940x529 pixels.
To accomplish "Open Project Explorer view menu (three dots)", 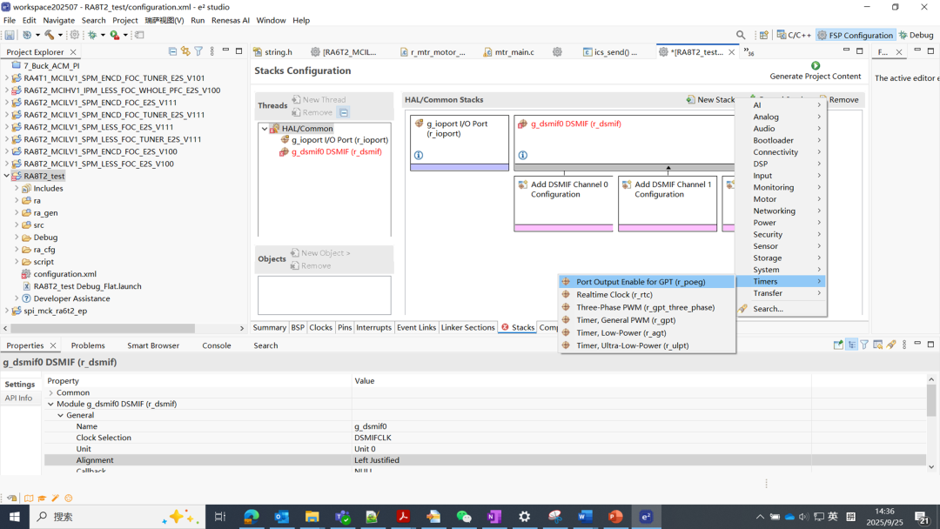I will click(x=211, y=51).
